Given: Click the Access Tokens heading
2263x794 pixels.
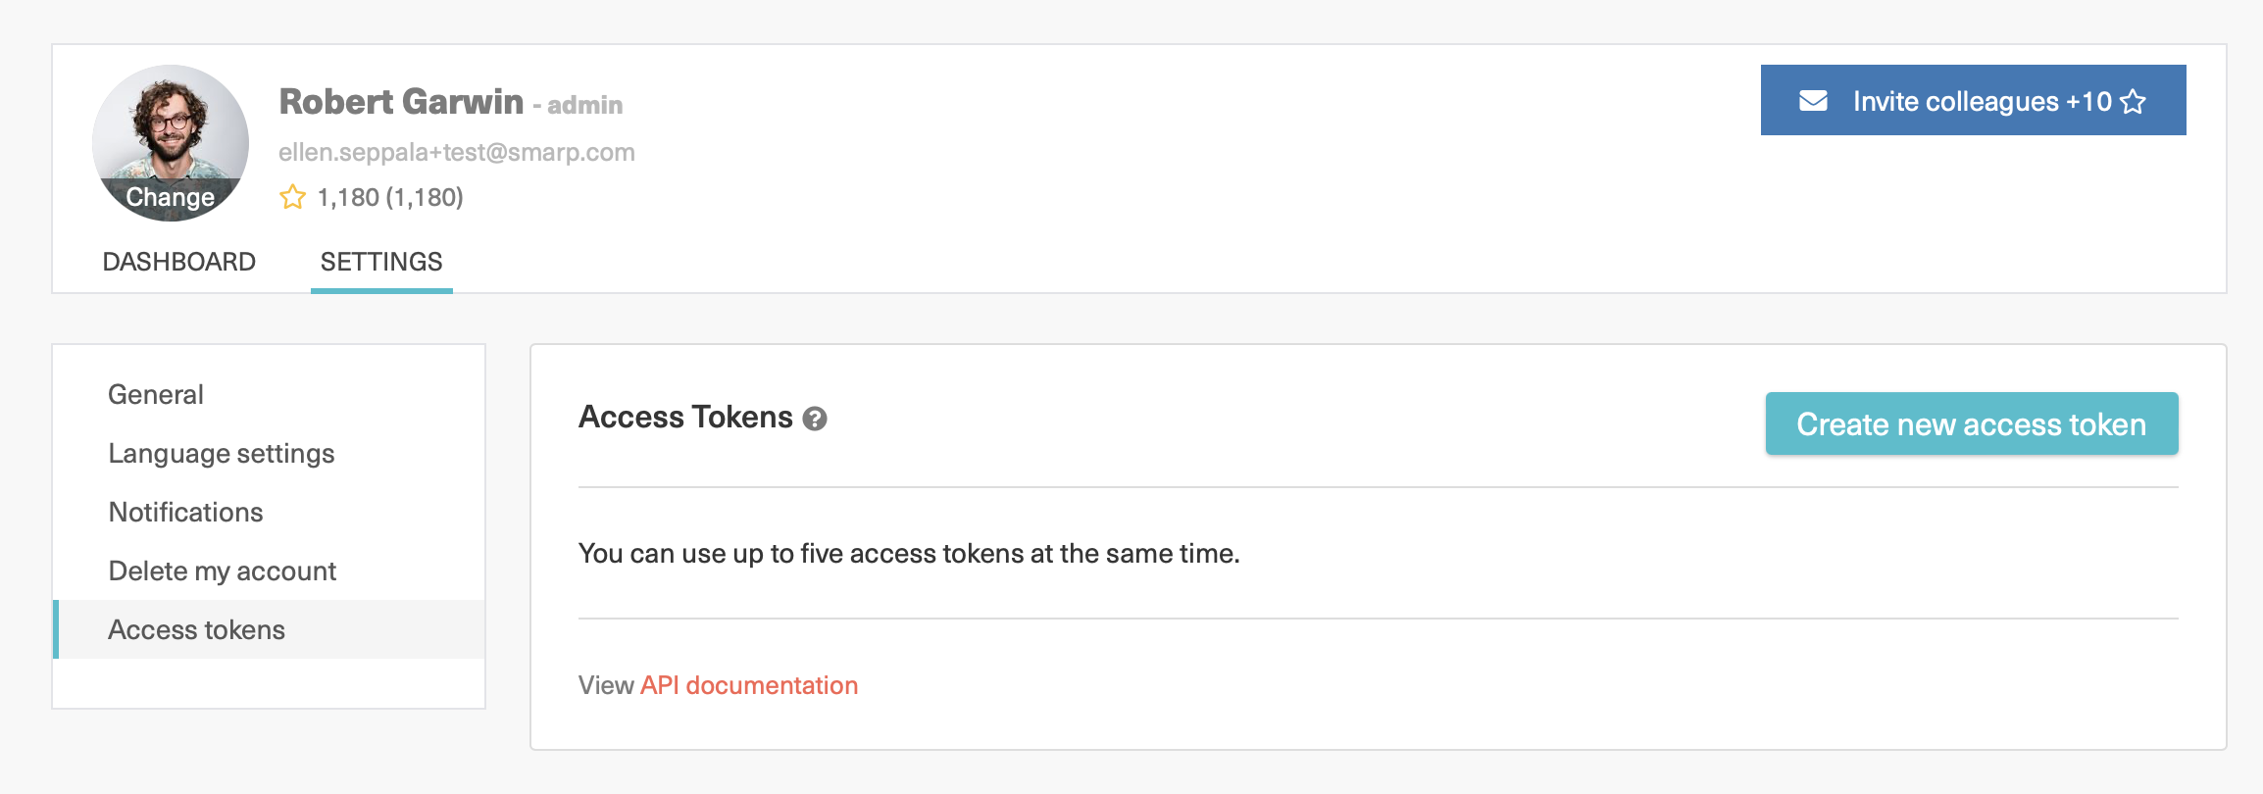Looking at the screenshot, I should click(x=685, y=418).
